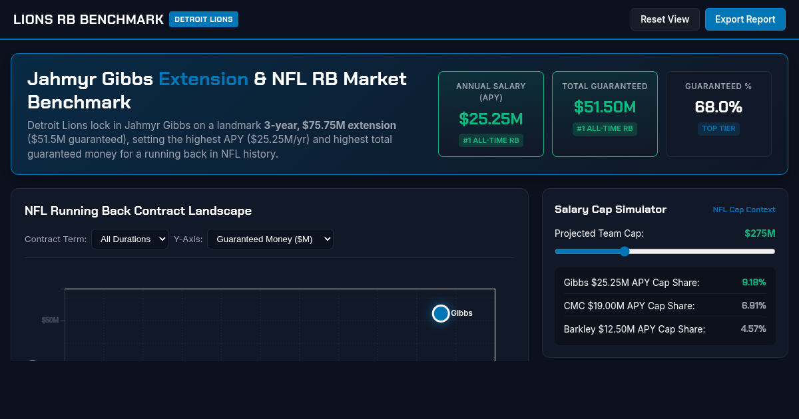Export the report
This screenshot has width=799, height=419.
(x=745, y=19)
